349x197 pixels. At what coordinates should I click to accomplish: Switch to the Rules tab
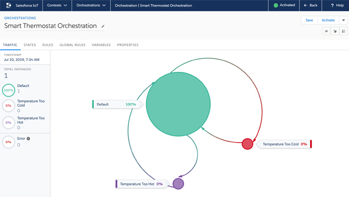pyautogui.click(x=48, y=45)
